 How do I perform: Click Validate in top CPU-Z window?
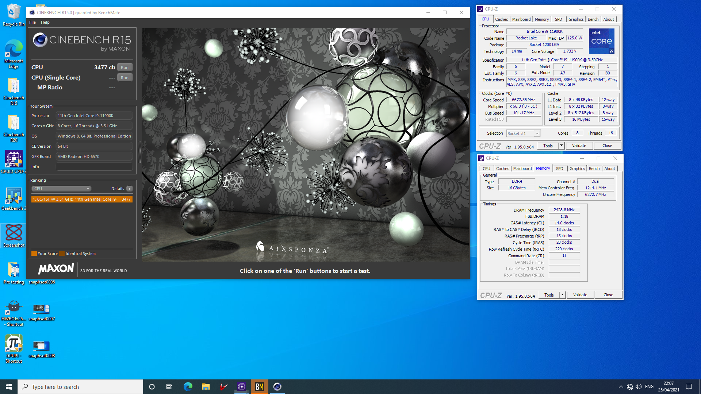pyautogui.click(x=579, y=146)
